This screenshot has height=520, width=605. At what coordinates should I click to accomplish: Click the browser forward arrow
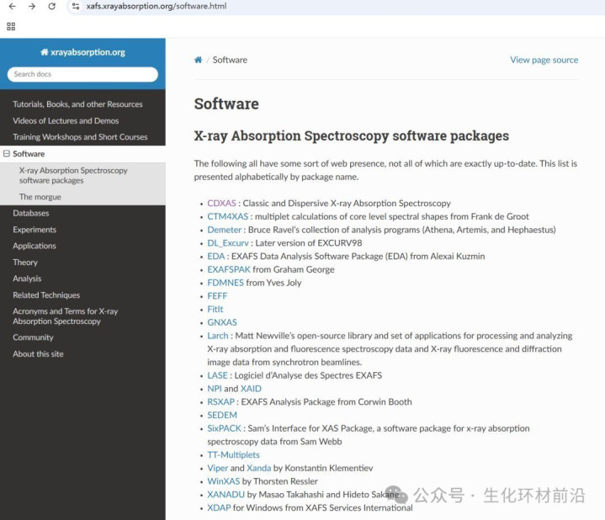click(x=32, y=7)
